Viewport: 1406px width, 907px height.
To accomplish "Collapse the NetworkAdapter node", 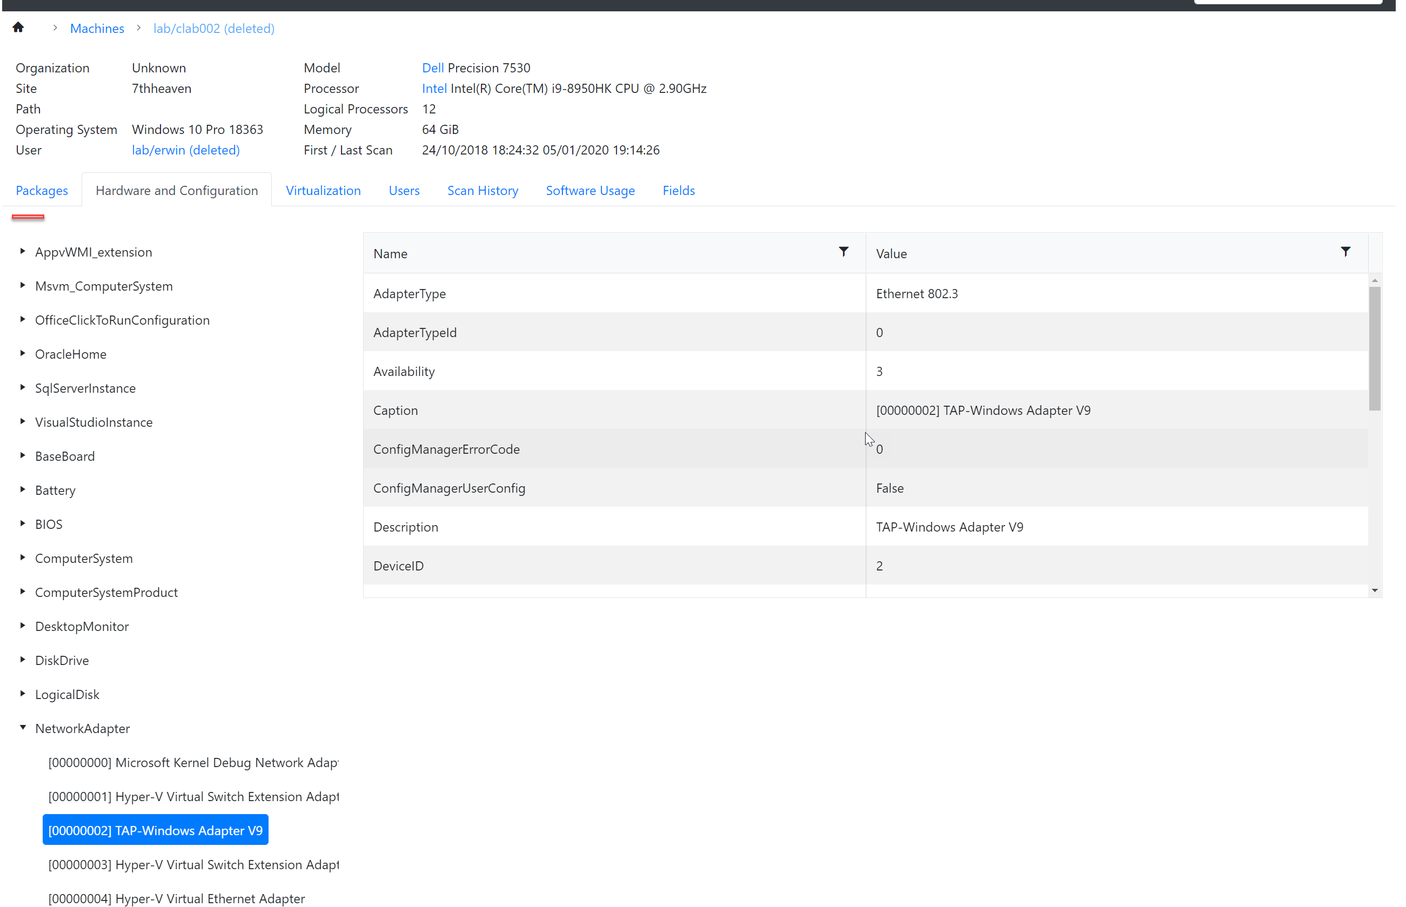I will 22,728.
